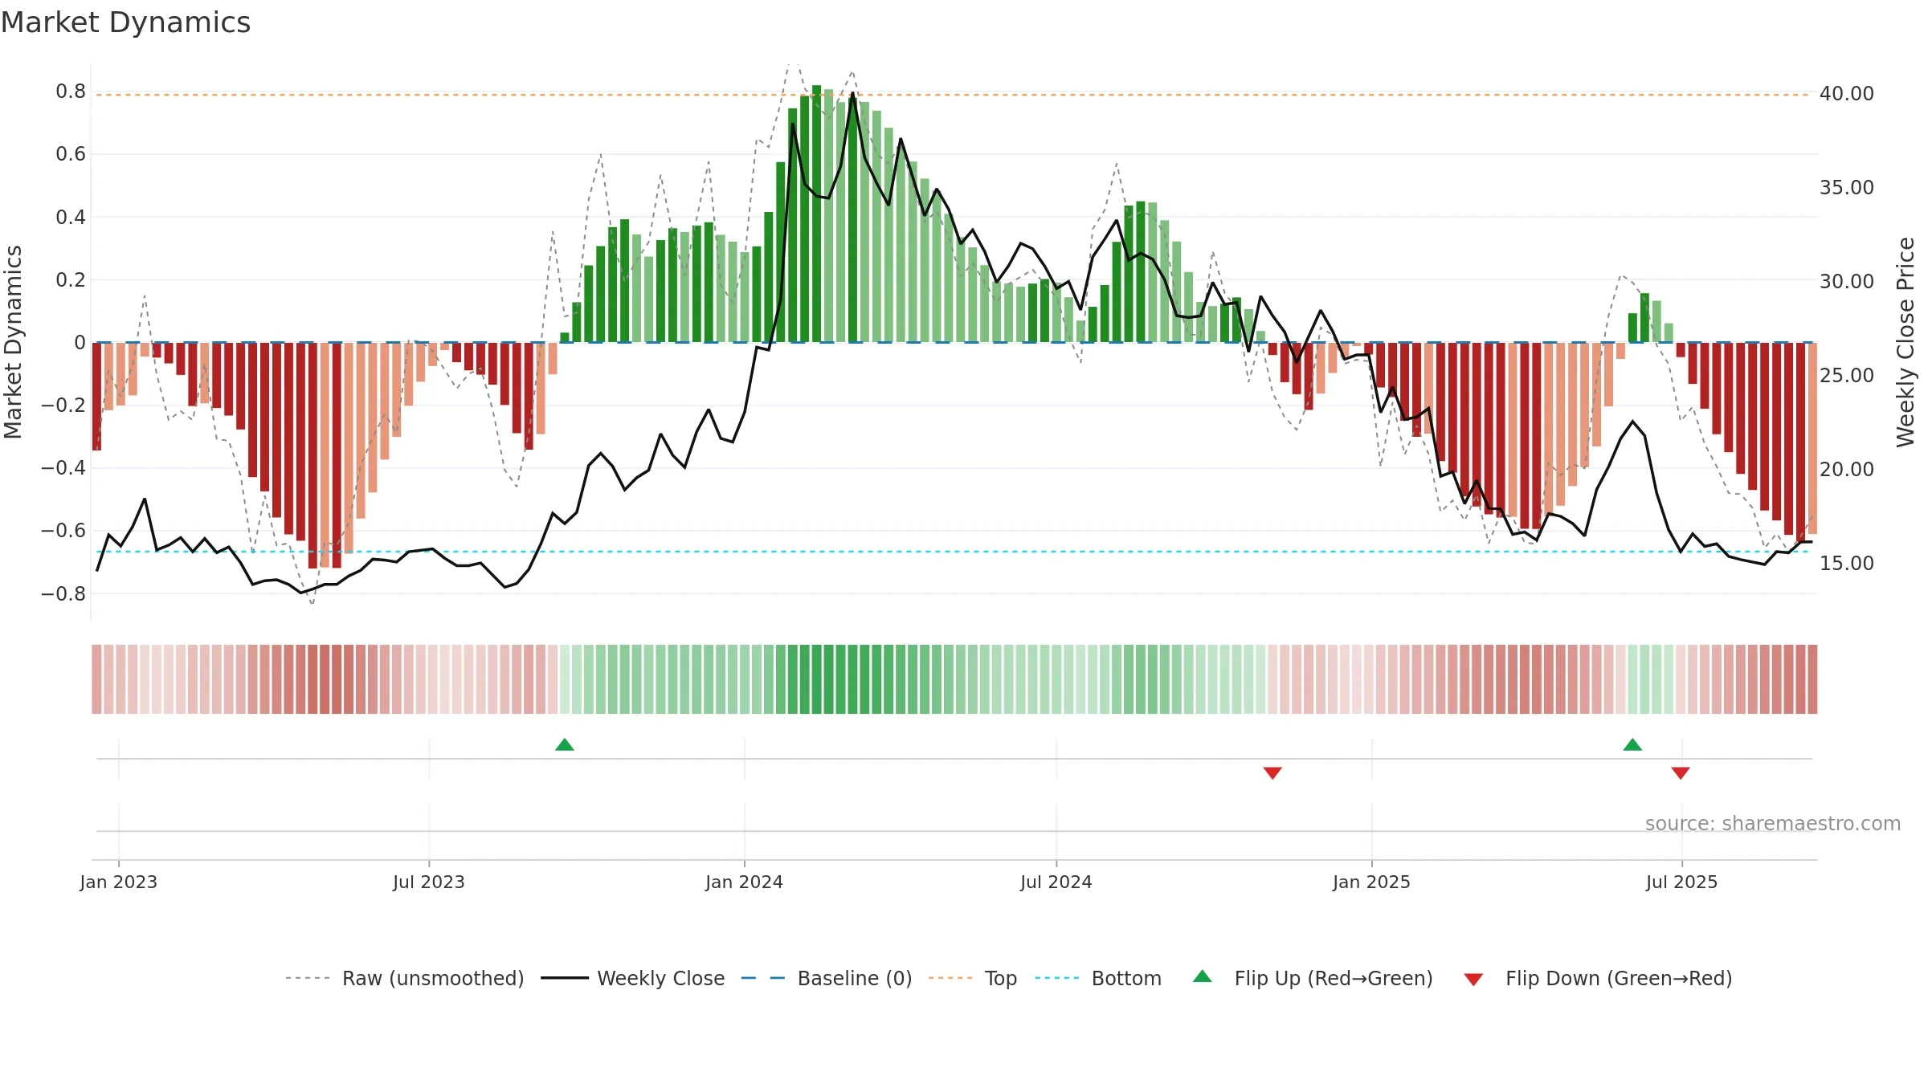Click the −0.4 left axis tick

[x=63, y=468]
